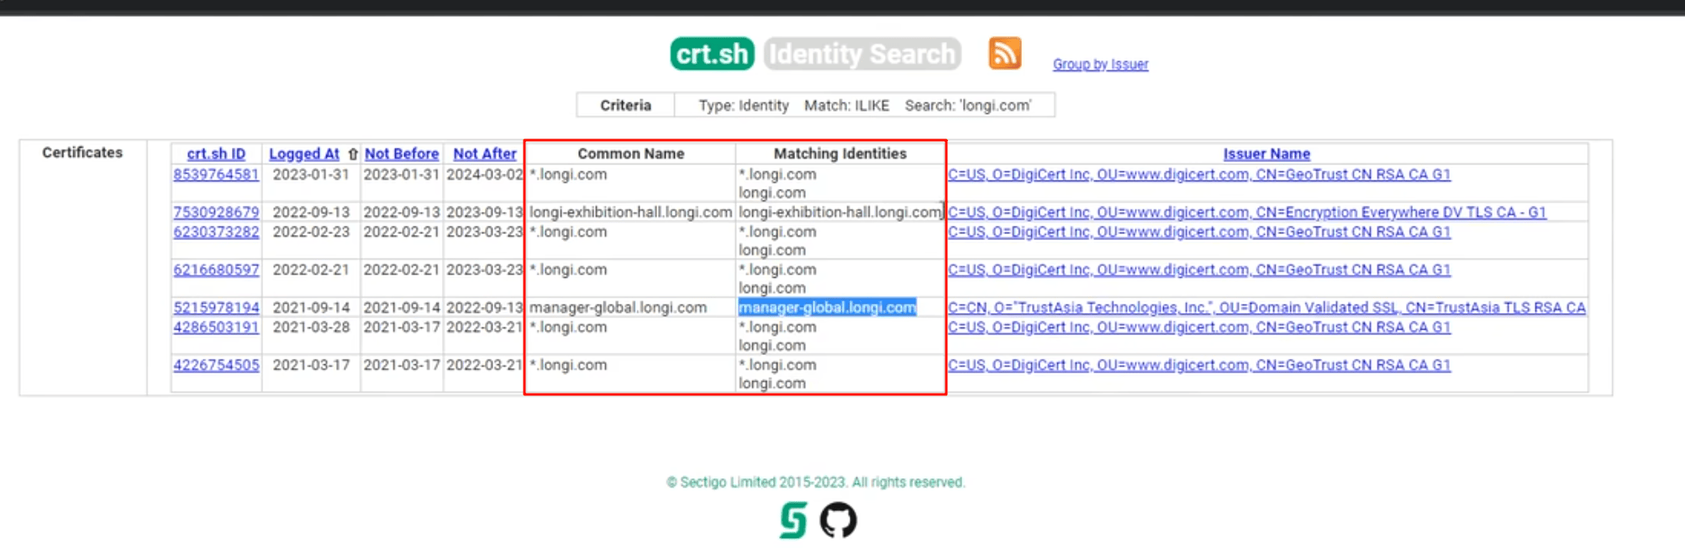Open certificate ID 4286503191
The height and width of the screenshot is (548, 1685).
[216, 327]
